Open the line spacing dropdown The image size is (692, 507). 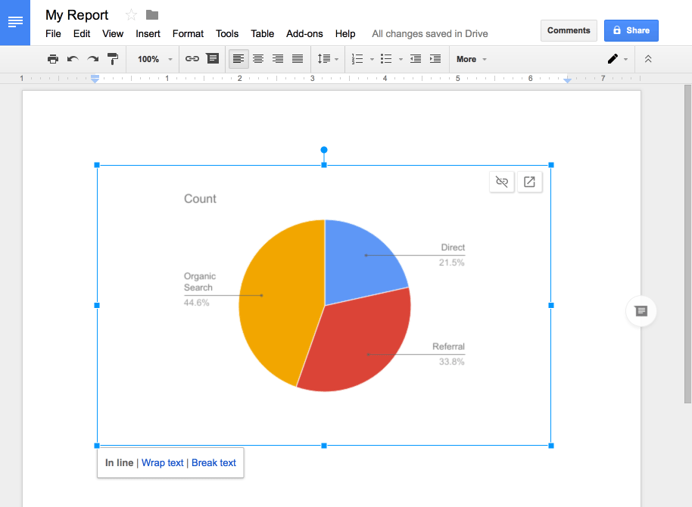[x=328, y=59]
